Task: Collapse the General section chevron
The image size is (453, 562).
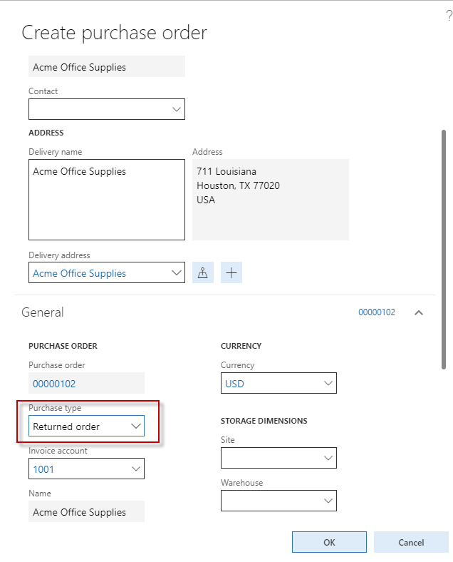Action: pyautogui.click(x=419, y=312)
